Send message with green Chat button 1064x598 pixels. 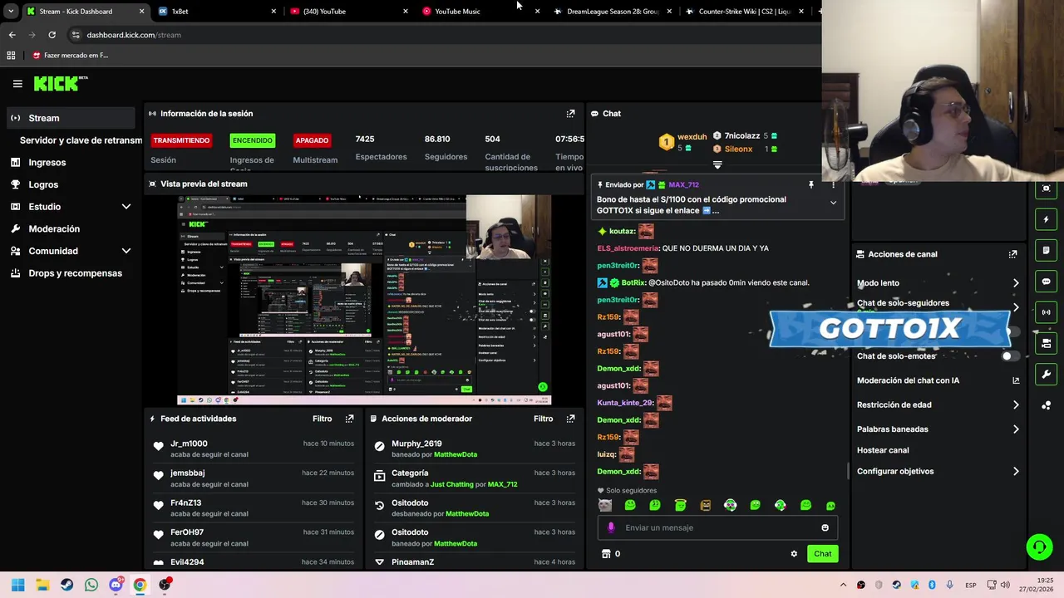[x=822, y=554]
